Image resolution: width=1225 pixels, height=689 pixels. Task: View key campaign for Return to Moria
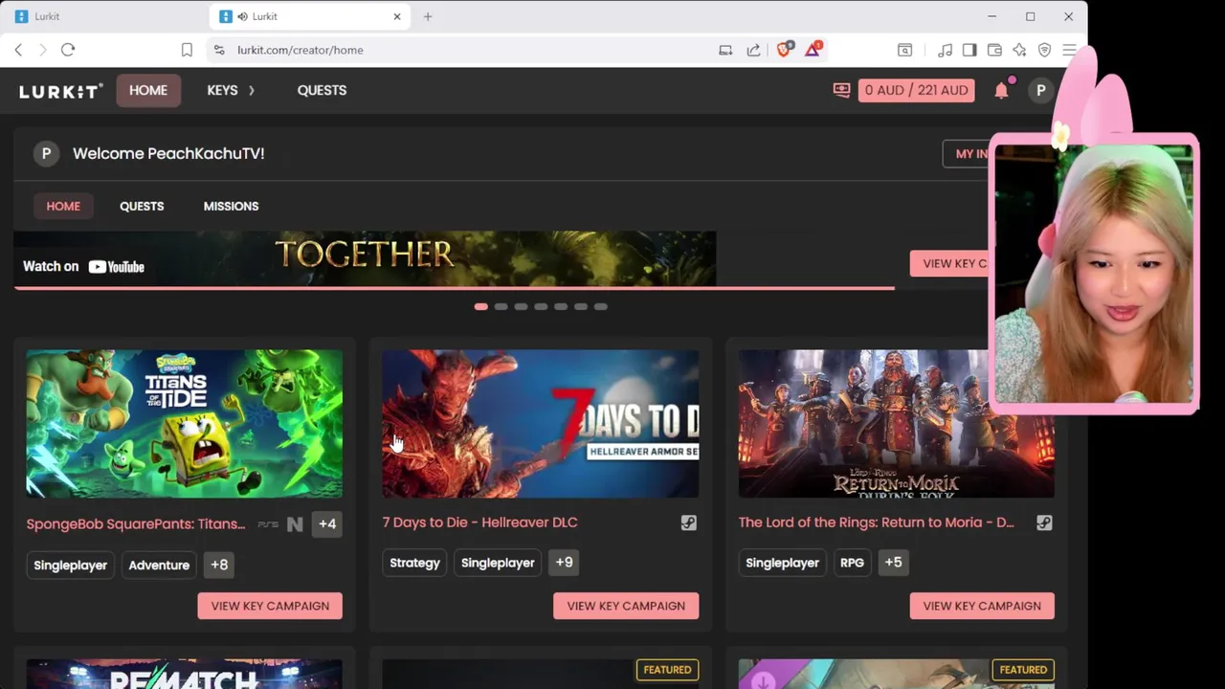982,606
